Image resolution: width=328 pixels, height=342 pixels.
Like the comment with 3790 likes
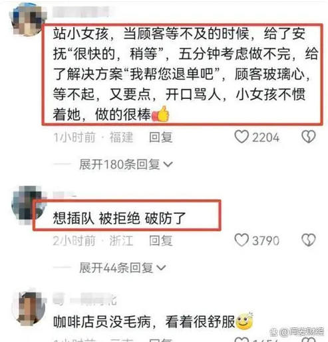tap(242, 240)
